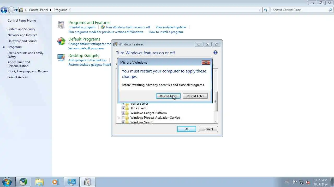This screenshot has height=187, width=334.
Task: Select TFTP Client feature label
Action: click(x=138, y=108)
